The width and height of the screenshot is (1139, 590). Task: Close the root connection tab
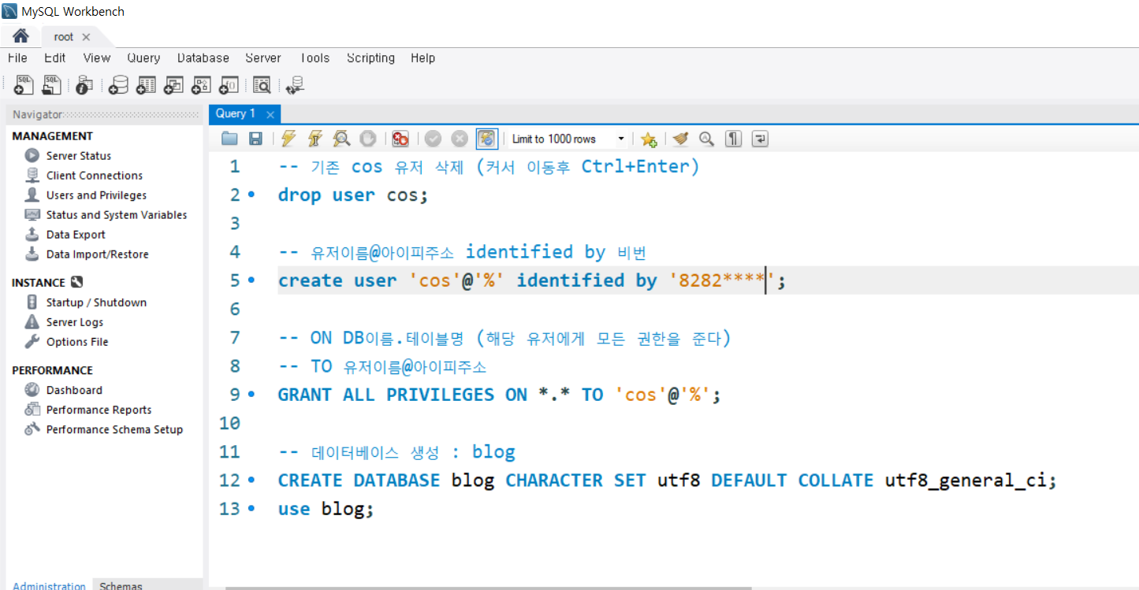pos(86,37)
